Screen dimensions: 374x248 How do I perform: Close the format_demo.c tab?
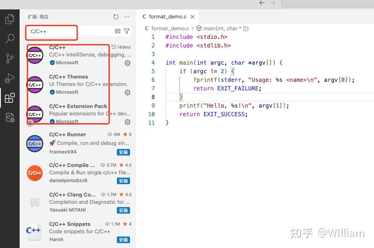(192, 17)
